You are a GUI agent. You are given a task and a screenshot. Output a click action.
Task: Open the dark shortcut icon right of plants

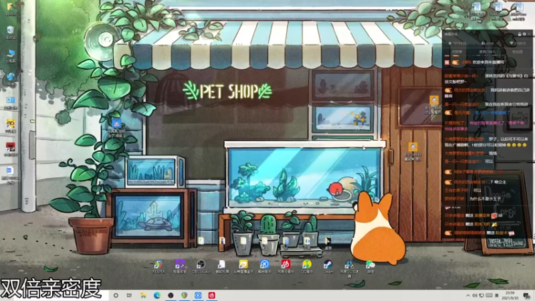tap(328, 243)
